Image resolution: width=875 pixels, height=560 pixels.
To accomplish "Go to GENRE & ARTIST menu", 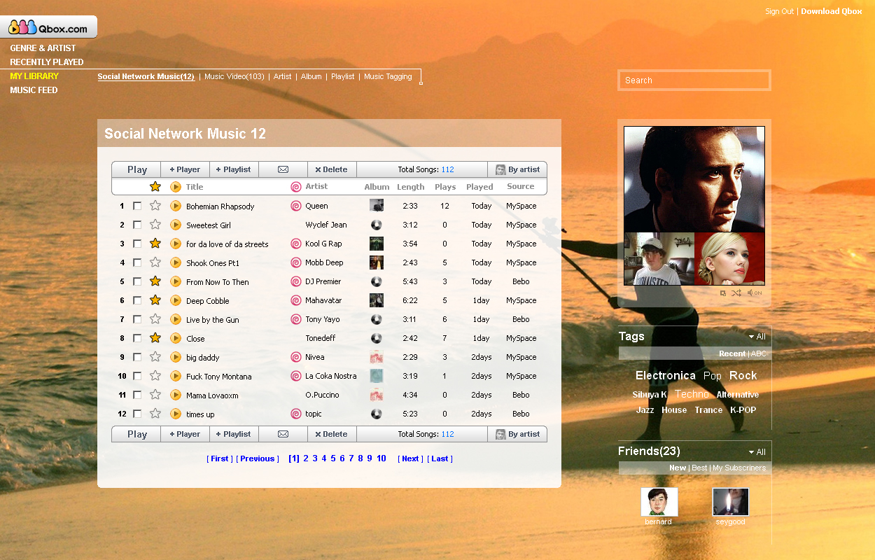I will pos(43,48).
